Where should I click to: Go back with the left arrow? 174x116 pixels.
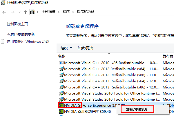click(4, 12)
